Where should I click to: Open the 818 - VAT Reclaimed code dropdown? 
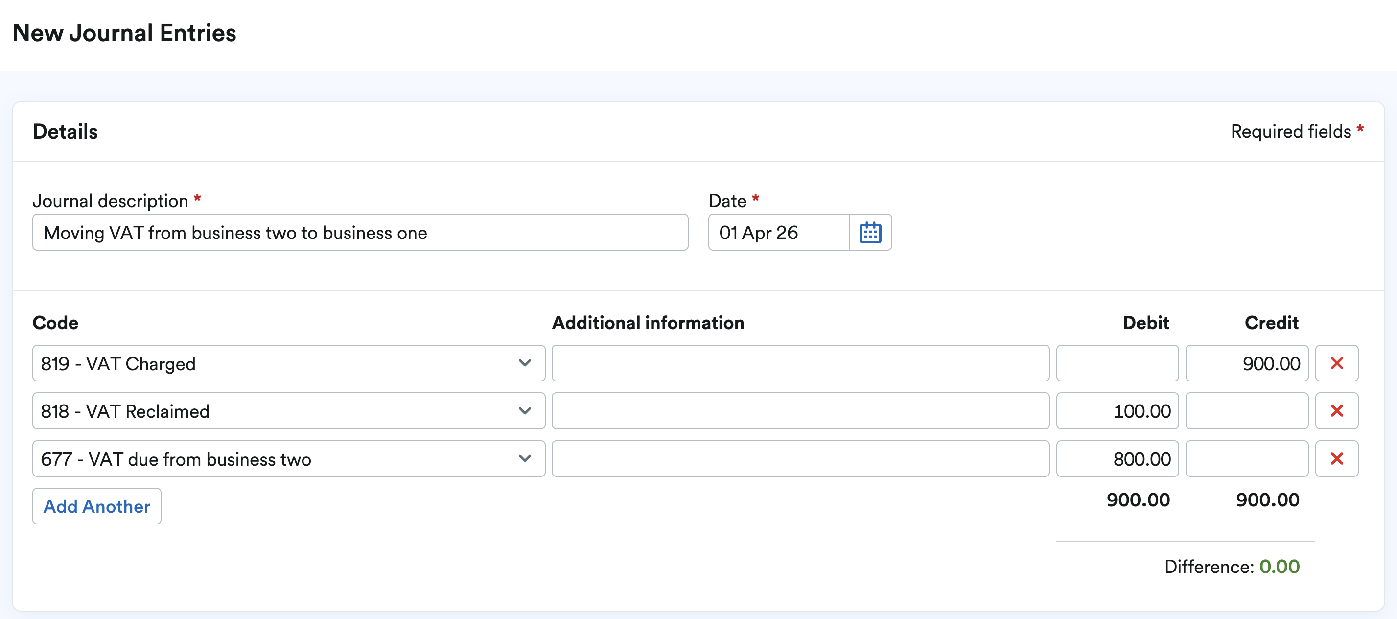point(288,411)
